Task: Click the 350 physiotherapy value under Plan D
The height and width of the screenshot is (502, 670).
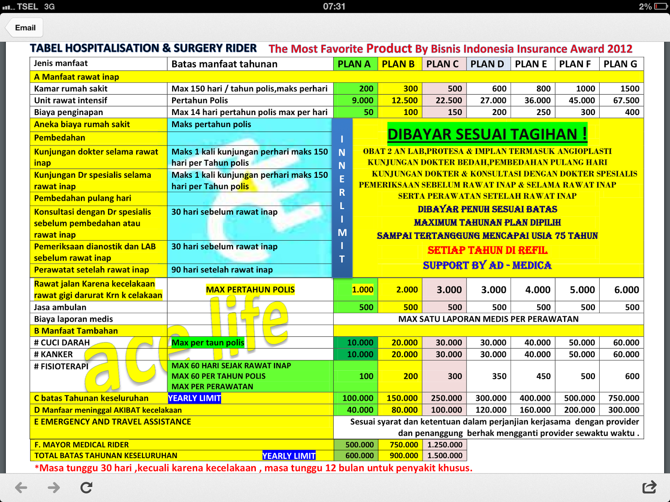Action: coord(489,376)
